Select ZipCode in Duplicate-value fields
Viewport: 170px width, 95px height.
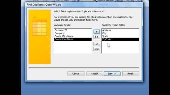coord(120,39)
